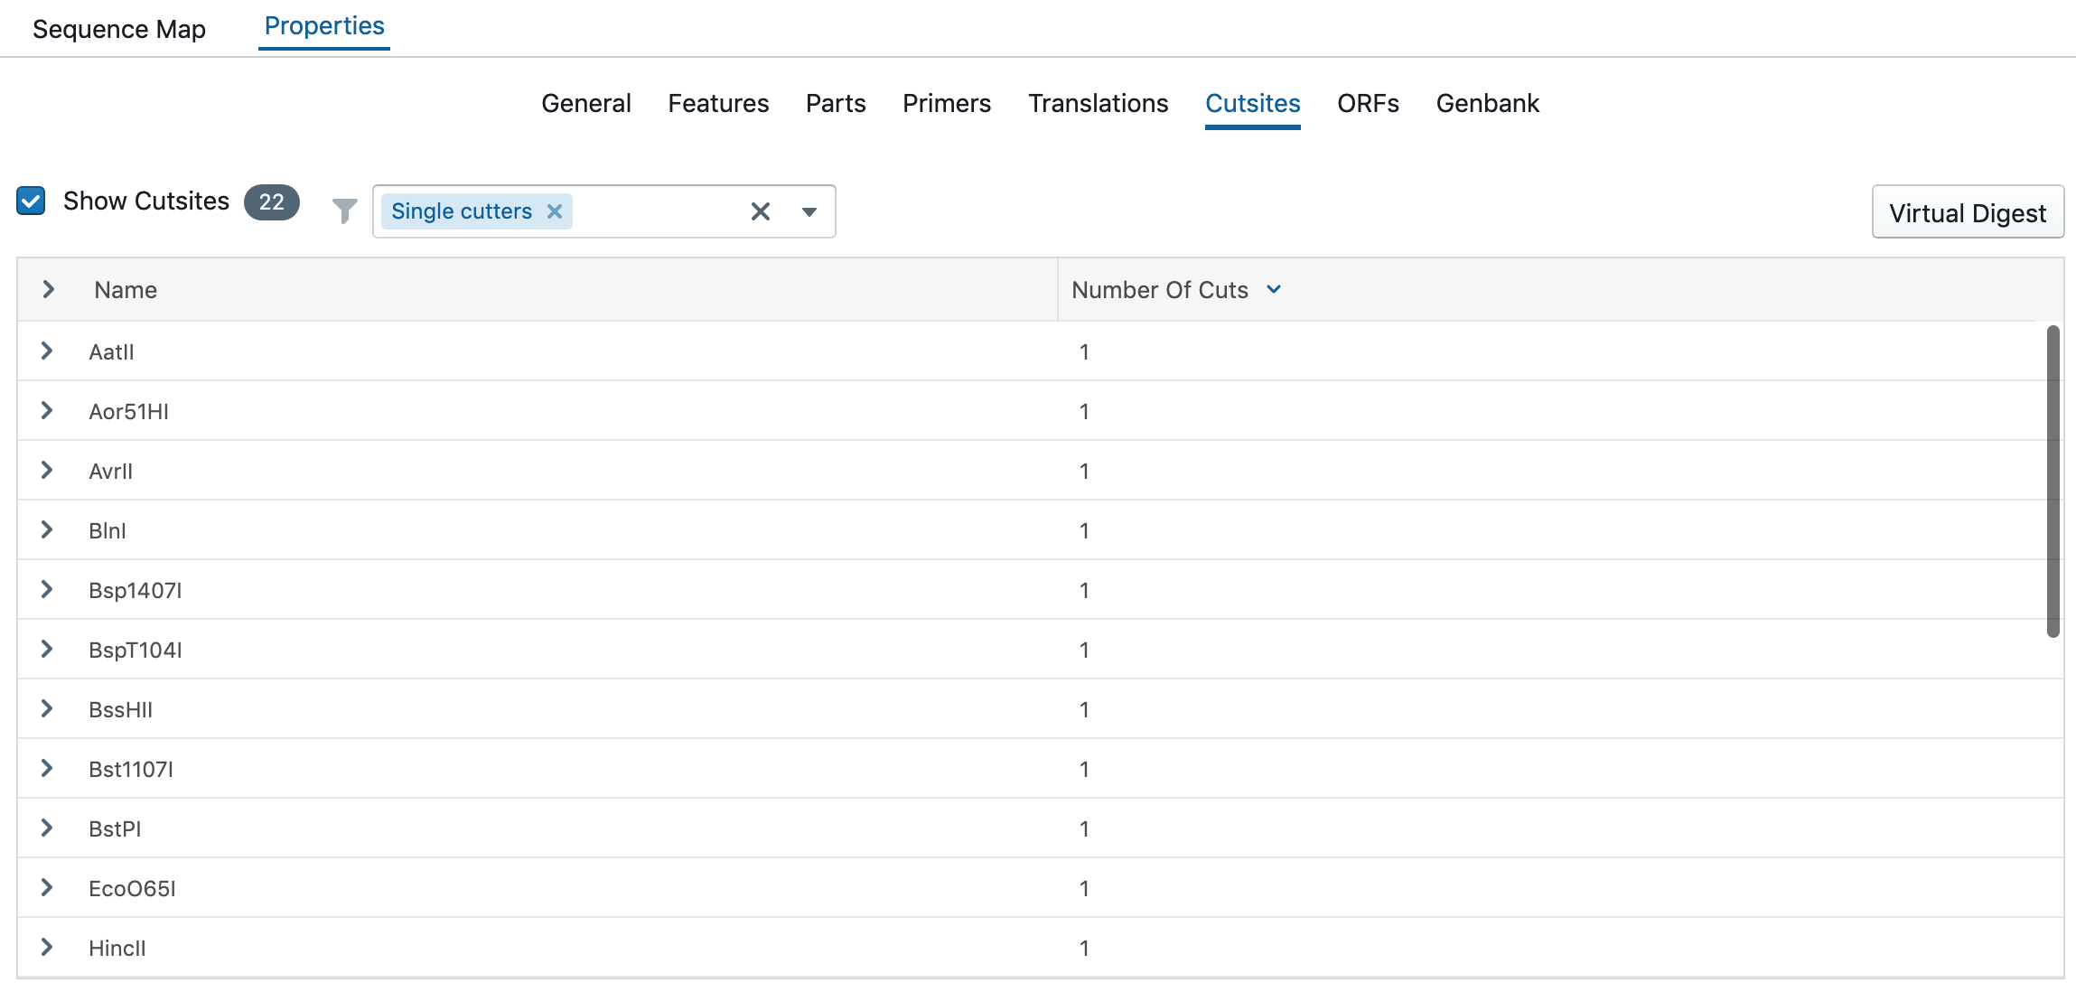Sort by Number Of Cuts arrow
This screenshot has height=992, width=2076.
tap(1274, 289)
